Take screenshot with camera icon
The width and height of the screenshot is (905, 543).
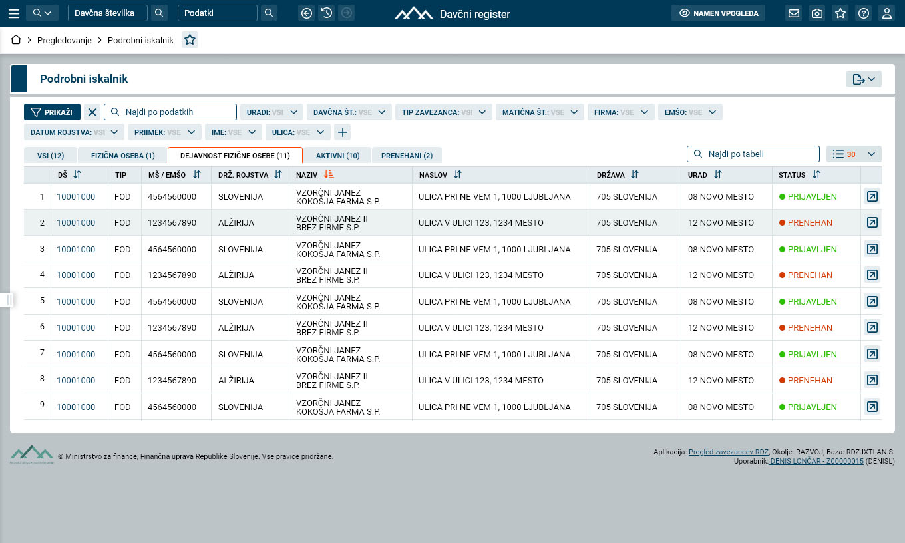pyautogui.click(x=816, y=13)
